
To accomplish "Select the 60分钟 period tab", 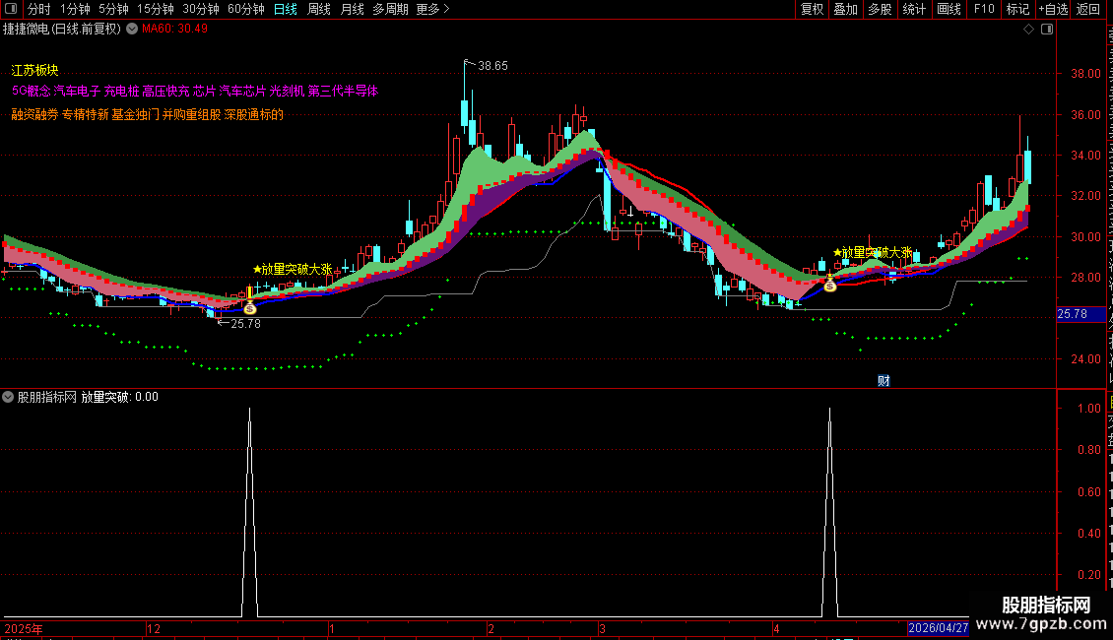I will (x=245, y=9).
